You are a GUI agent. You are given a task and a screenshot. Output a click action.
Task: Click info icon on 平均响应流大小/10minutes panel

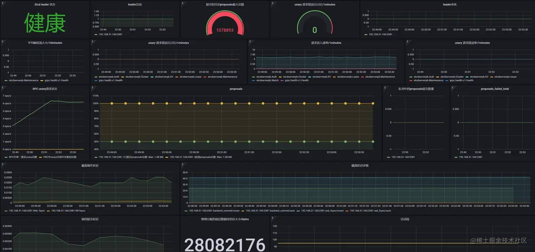pos(2,41)
